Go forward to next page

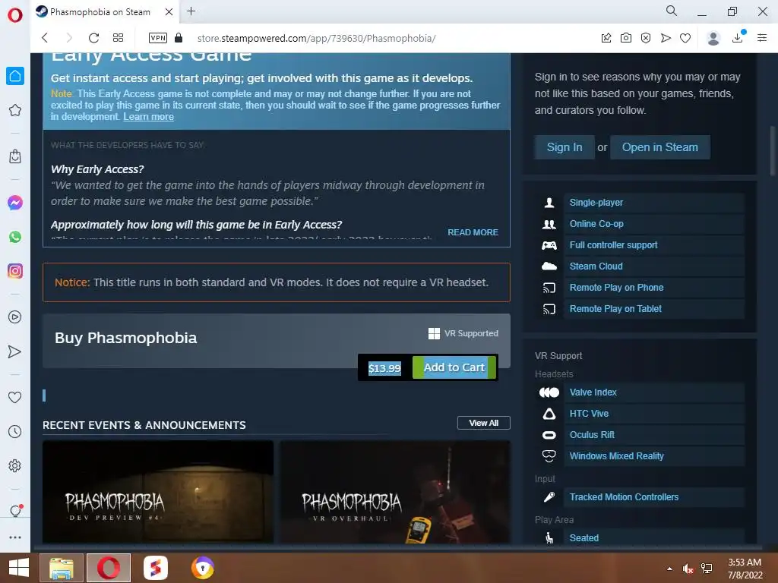pos(69,38)
